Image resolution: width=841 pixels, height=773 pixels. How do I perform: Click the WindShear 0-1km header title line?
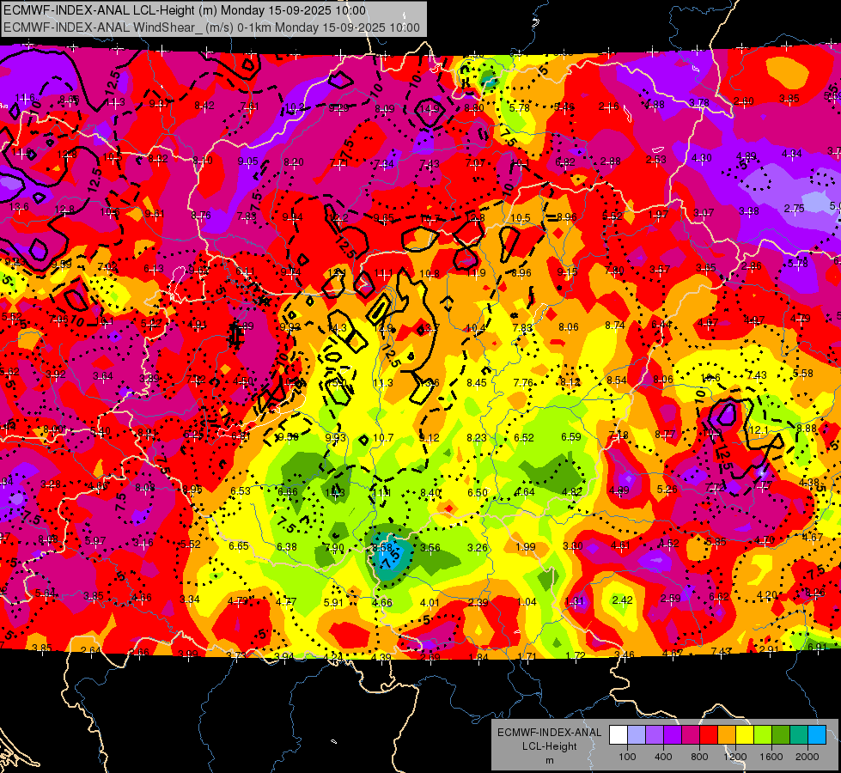click(x=211, y=27)
